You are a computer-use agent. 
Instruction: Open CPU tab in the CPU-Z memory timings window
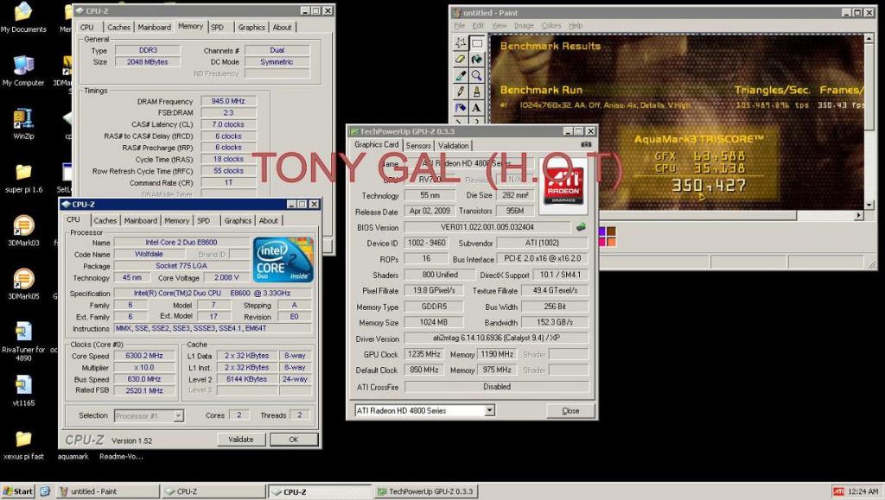(87, 27)
